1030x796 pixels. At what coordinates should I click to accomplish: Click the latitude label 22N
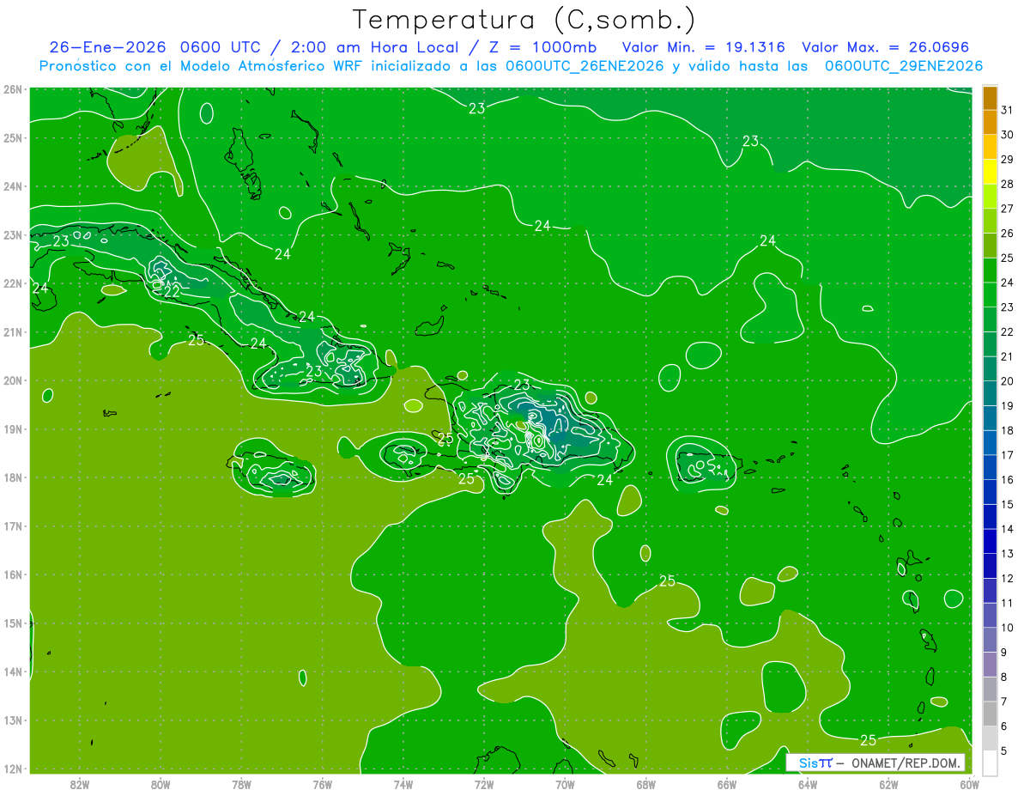13,283
